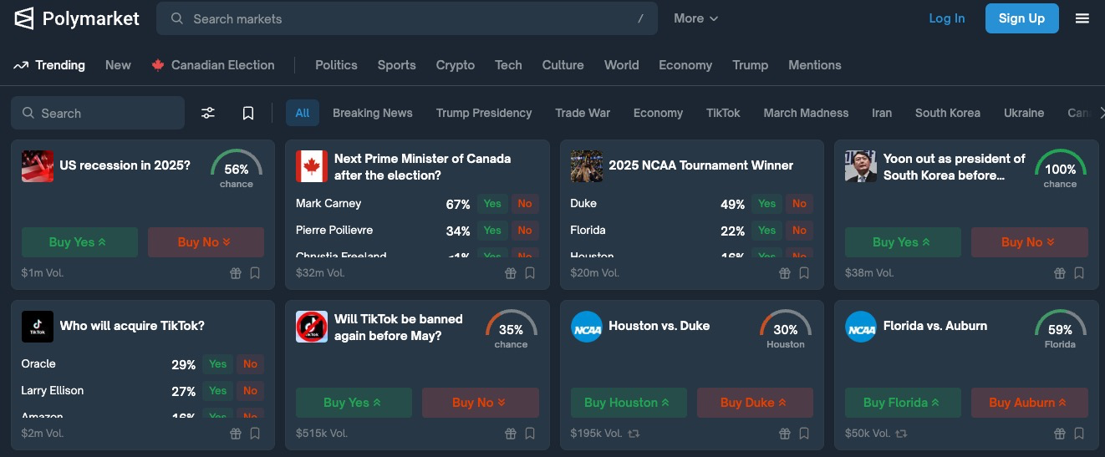Click No for Florida tournament winner
Screen dimensions: 1105x457
point(799,231)
